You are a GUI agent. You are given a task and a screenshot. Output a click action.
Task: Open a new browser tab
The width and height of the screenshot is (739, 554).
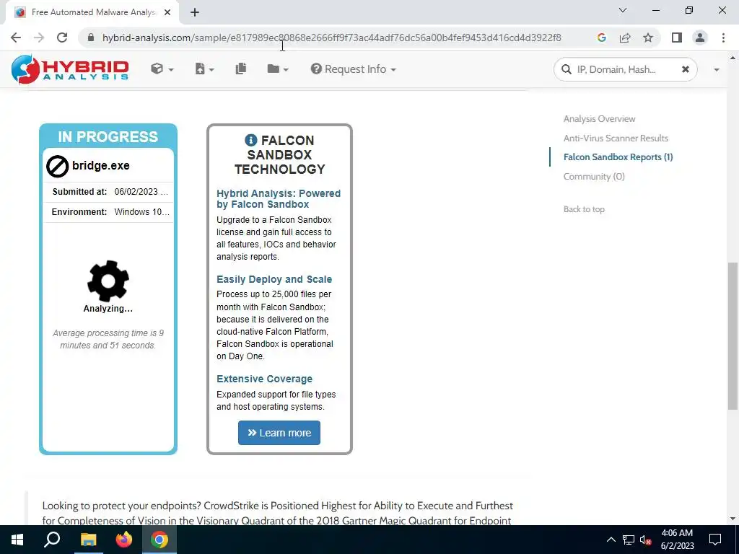tap(195, 12)
